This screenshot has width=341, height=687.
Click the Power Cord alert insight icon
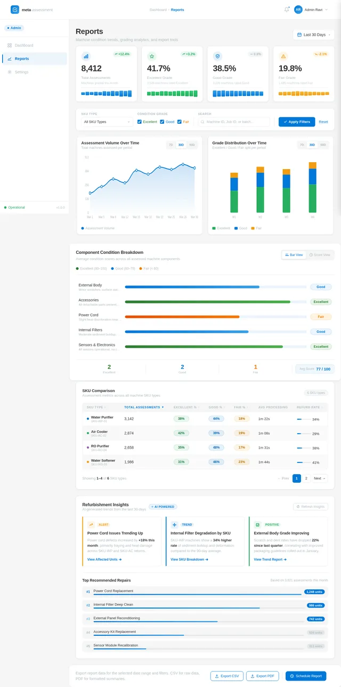(91, 524)
